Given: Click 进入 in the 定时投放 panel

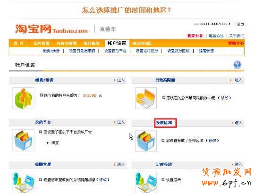Looking at the screenshot, I should point(238,164).
